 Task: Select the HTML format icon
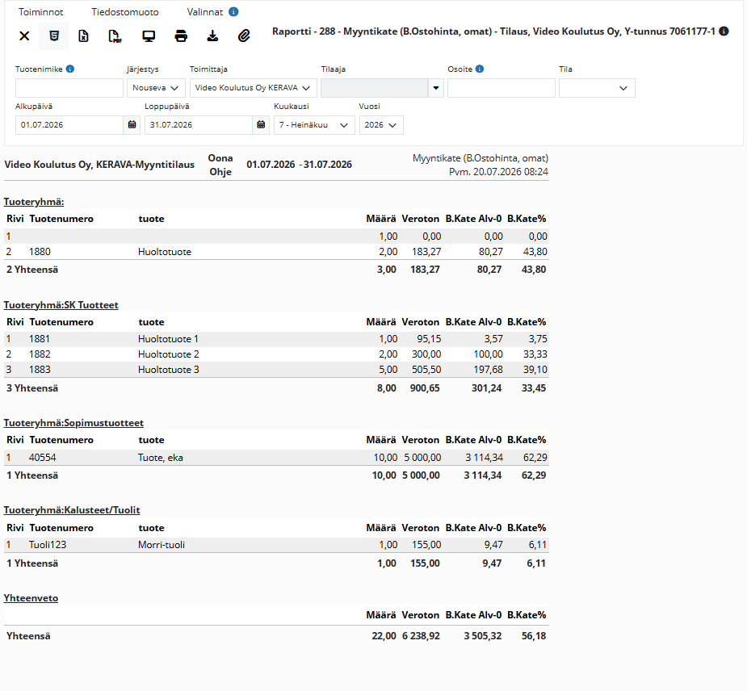54,36
